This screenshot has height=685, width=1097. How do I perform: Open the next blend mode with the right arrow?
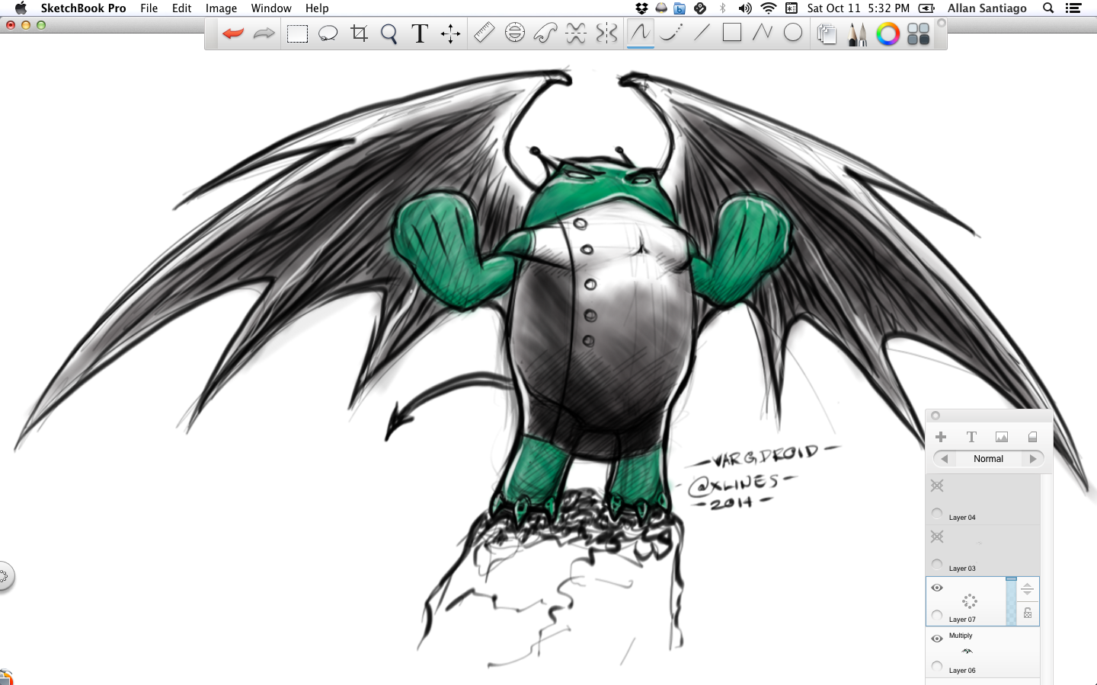tap(1034, 458)
